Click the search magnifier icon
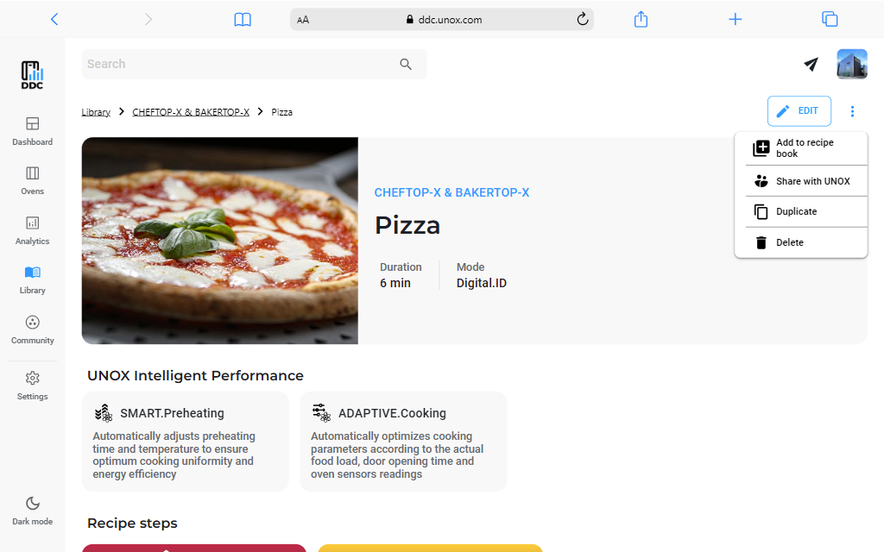 [406, 64]
